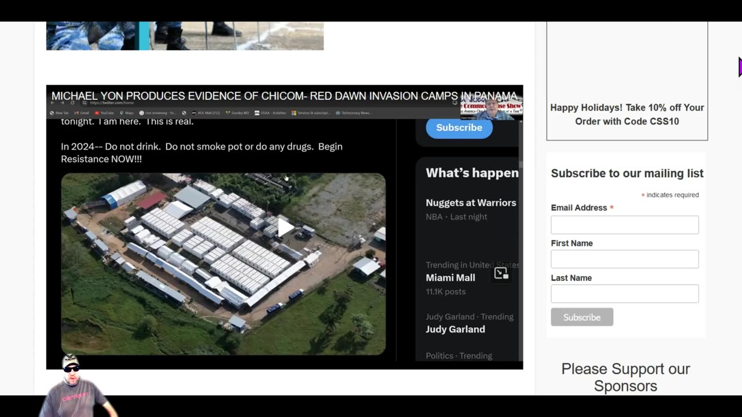Click the twitter.com address bar in the video
Screen dimensions: 742x417
[x=112, y=103]
